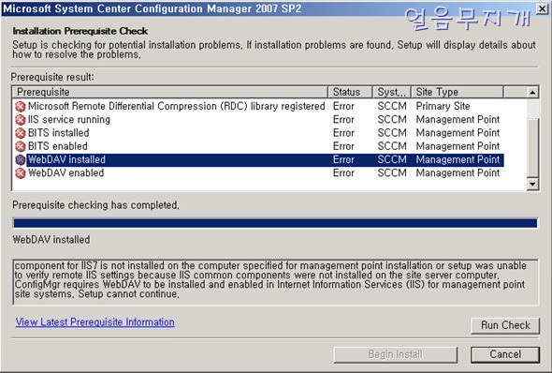
Task: Click the error icon beside WebDAV enabled
Action: (x=21, y=173)
